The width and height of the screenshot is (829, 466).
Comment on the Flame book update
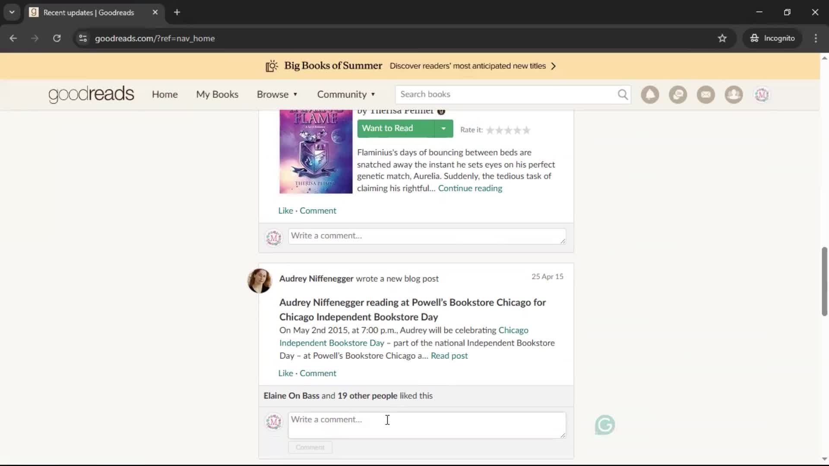tap(318, 211)
